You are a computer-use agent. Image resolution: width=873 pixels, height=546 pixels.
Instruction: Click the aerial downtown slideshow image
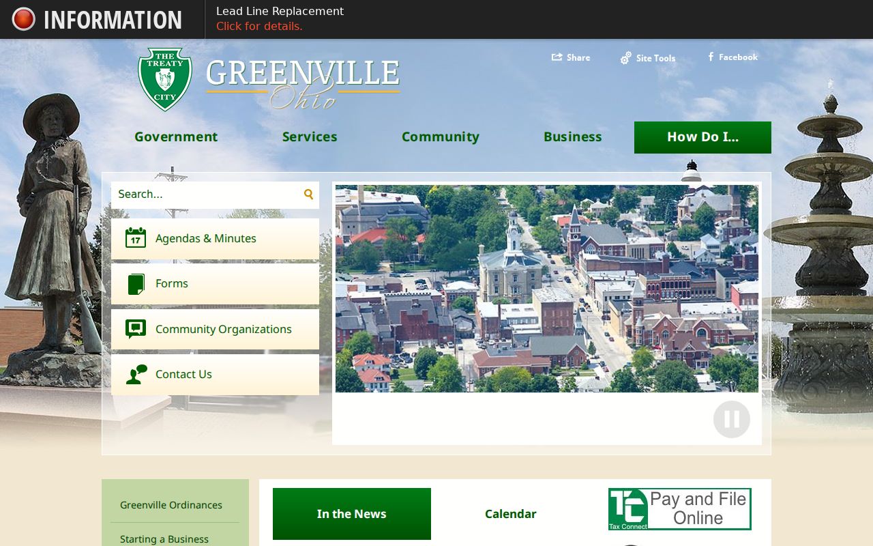click(546, 289)
